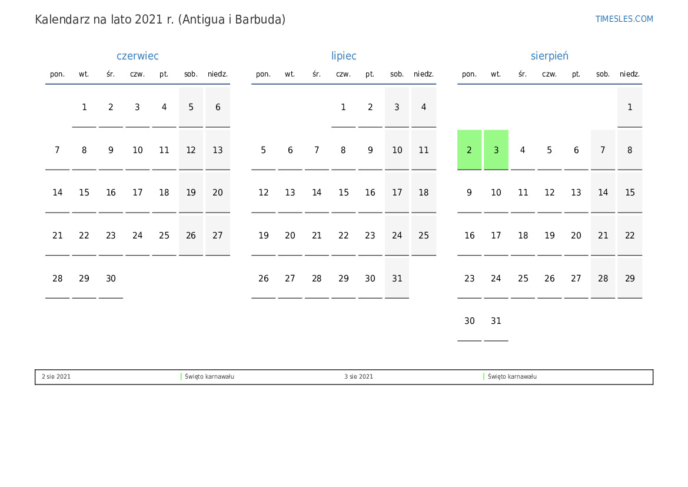This screenshot has width=688, height=487.
Task: Select green-highlighted August 3 holiday cell
Action: [x=496, y=150]
